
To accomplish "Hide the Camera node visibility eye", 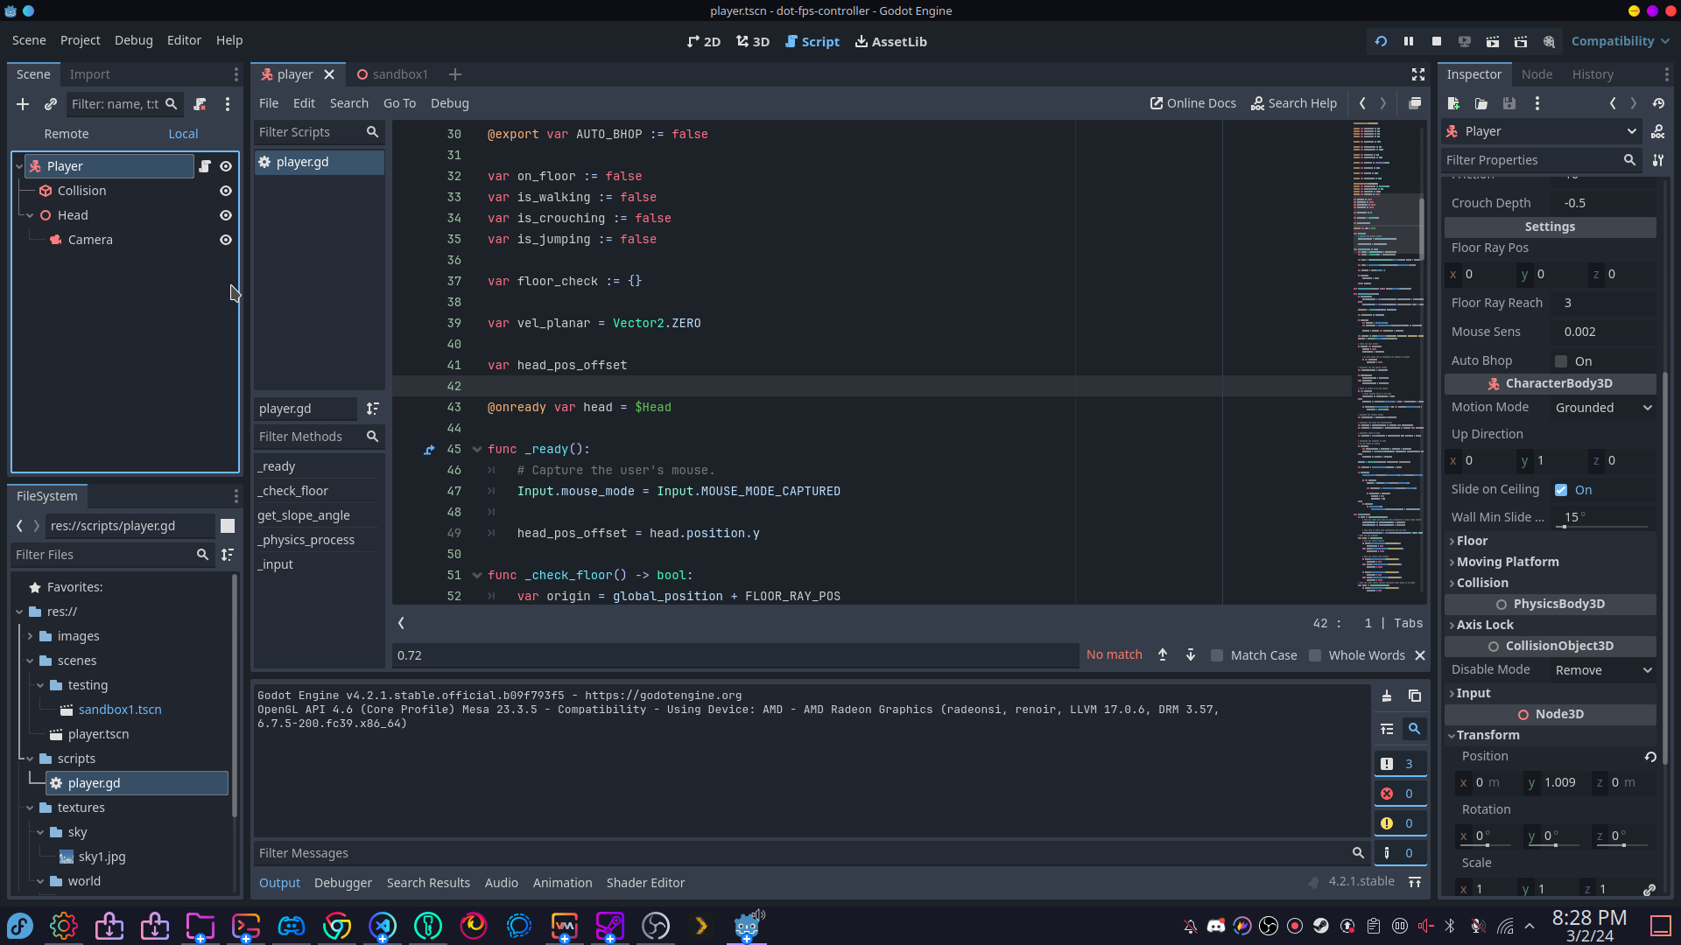I will point(226,240).
